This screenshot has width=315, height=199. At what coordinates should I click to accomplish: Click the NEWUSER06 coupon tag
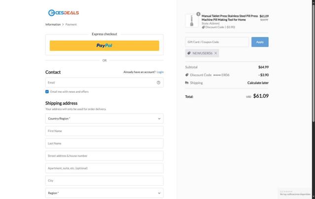(x=202, y=53)
